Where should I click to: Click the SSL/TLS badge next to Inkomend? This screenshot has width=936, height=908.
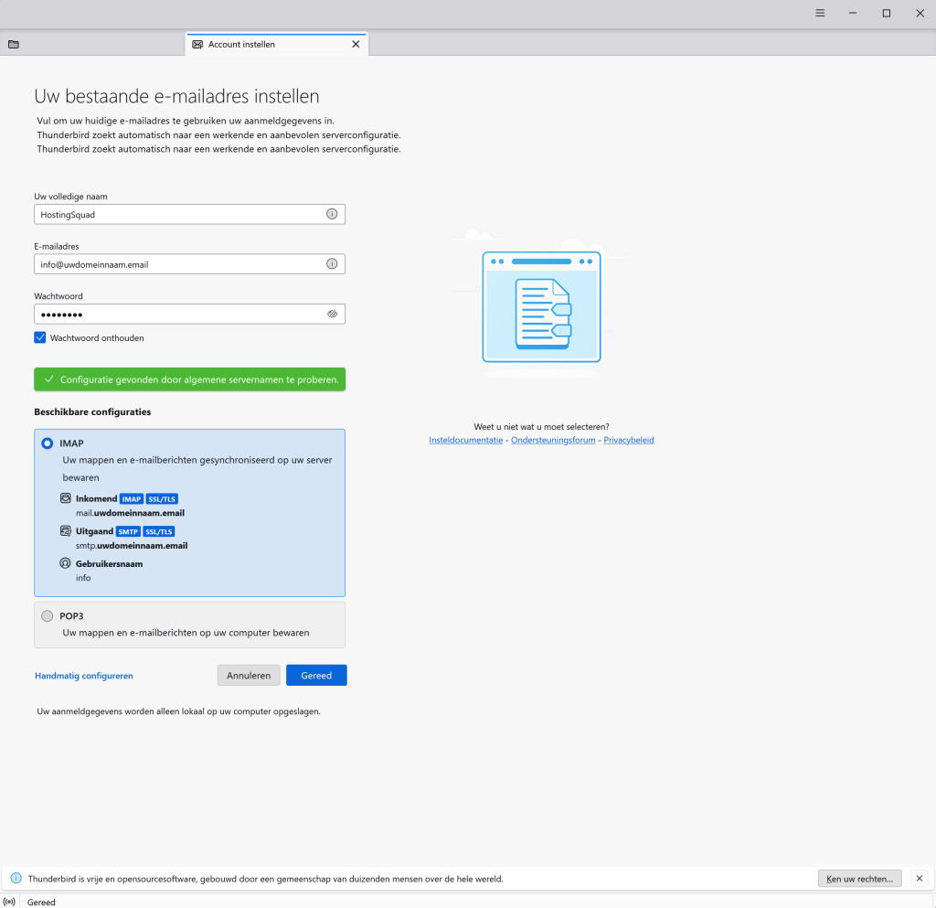click(162, 499)
